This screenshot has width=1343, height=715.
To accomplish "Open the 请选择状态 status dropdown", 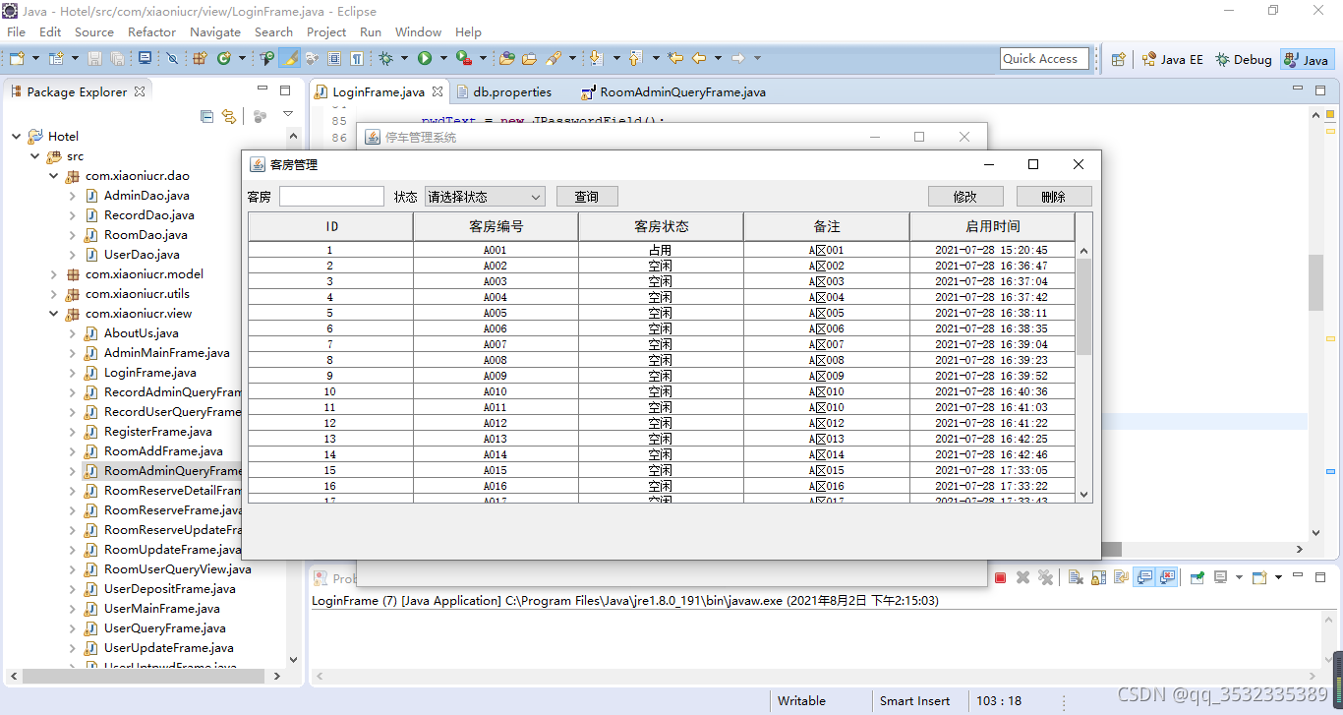I will click(x=484, y=197).
